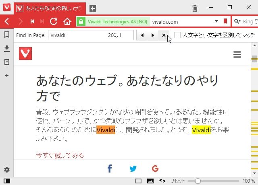Click the orange highlighted Vivaldi match
Image resolution: width=258 pixels, height=185 pixels.
coord(106,130)
